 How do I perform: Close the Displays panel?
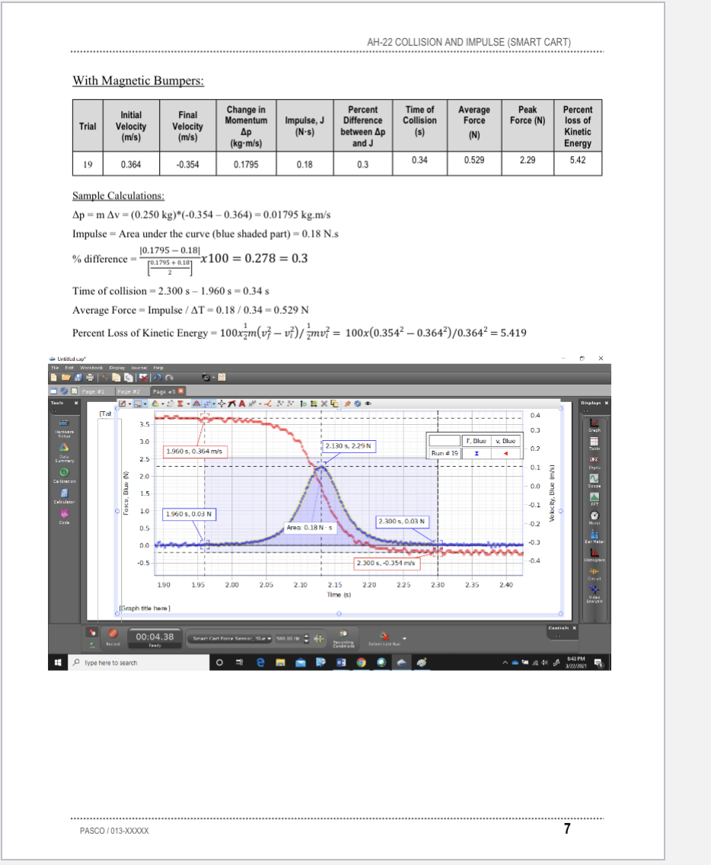click(606, 404)
